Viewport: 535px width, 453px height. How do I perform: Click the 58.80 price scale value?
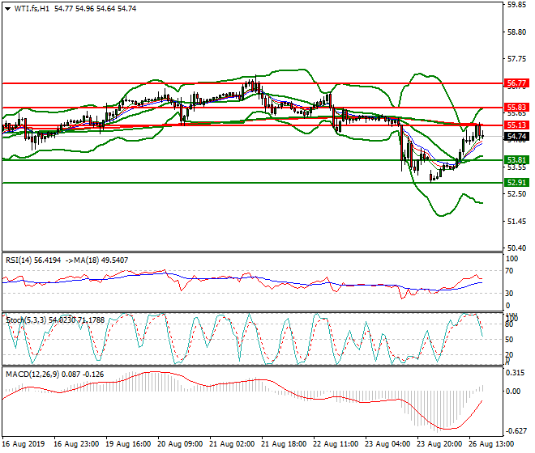tap(516, 32)
